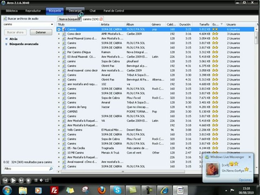Open the Biblioteca tab
This screenshot has width=260, height=195.
point(12,11)
